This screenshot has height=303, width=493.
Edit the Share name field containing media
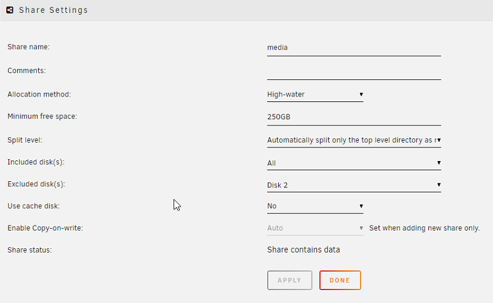point(354,48)
